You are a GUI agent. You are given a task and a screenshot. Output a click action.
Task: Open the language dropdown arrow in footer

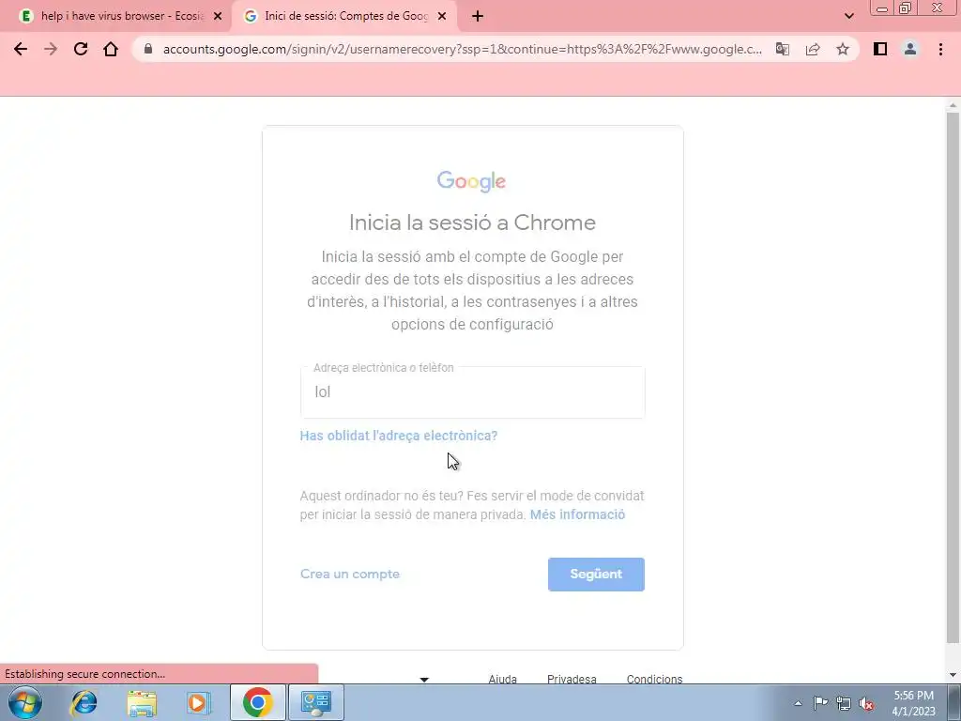coord(424,680)
